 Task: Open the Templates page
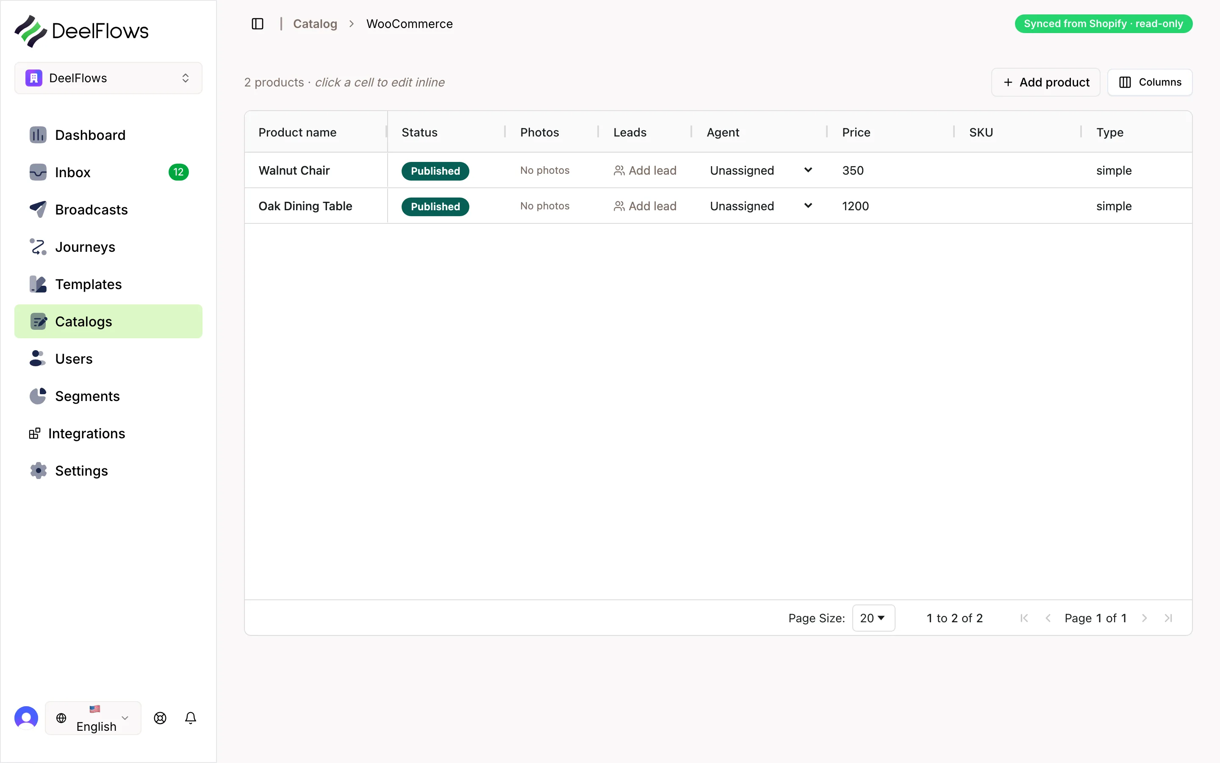[x=108, y=284]
